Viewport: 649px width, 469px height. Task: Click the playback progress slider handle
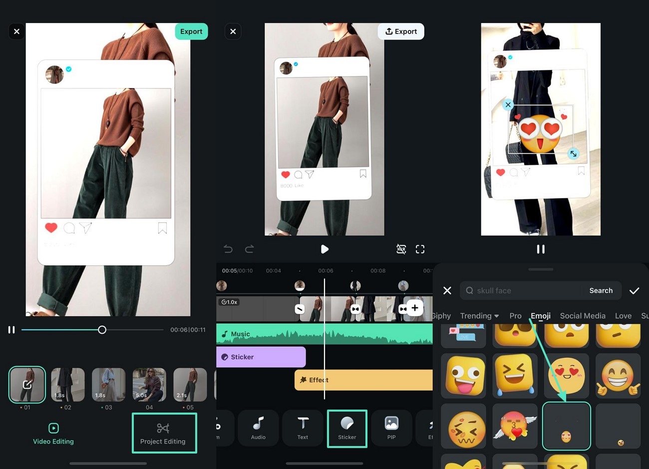pos(102,330)
